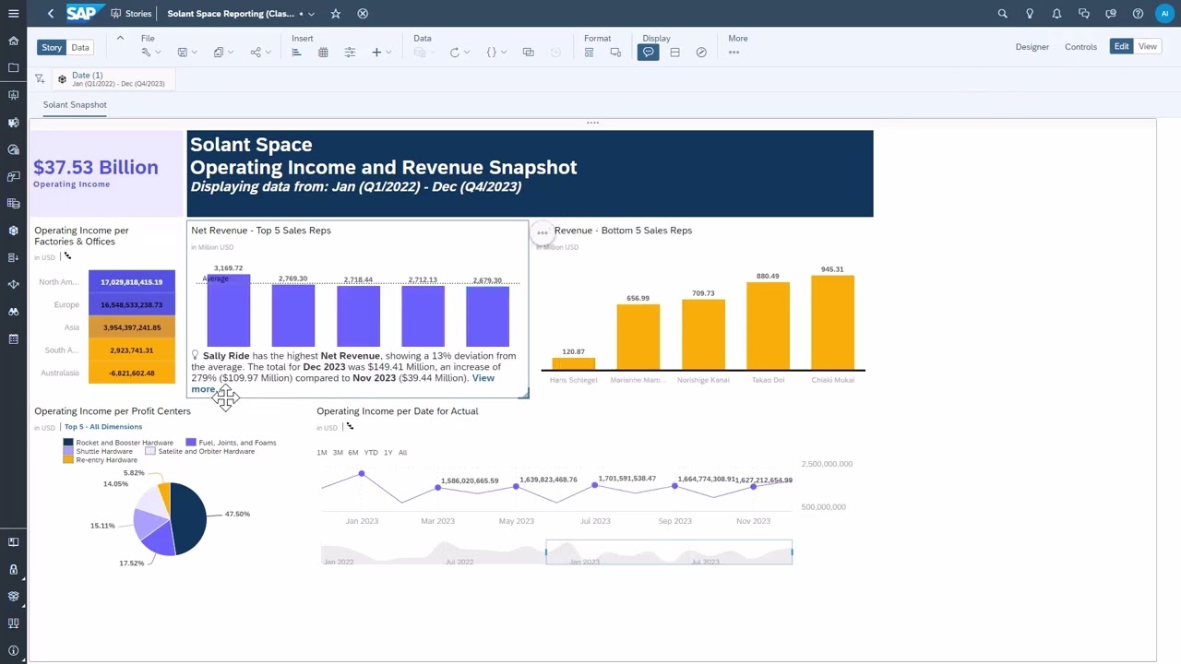
Task: Open the Format layouts icon
Action: (589, 53)
